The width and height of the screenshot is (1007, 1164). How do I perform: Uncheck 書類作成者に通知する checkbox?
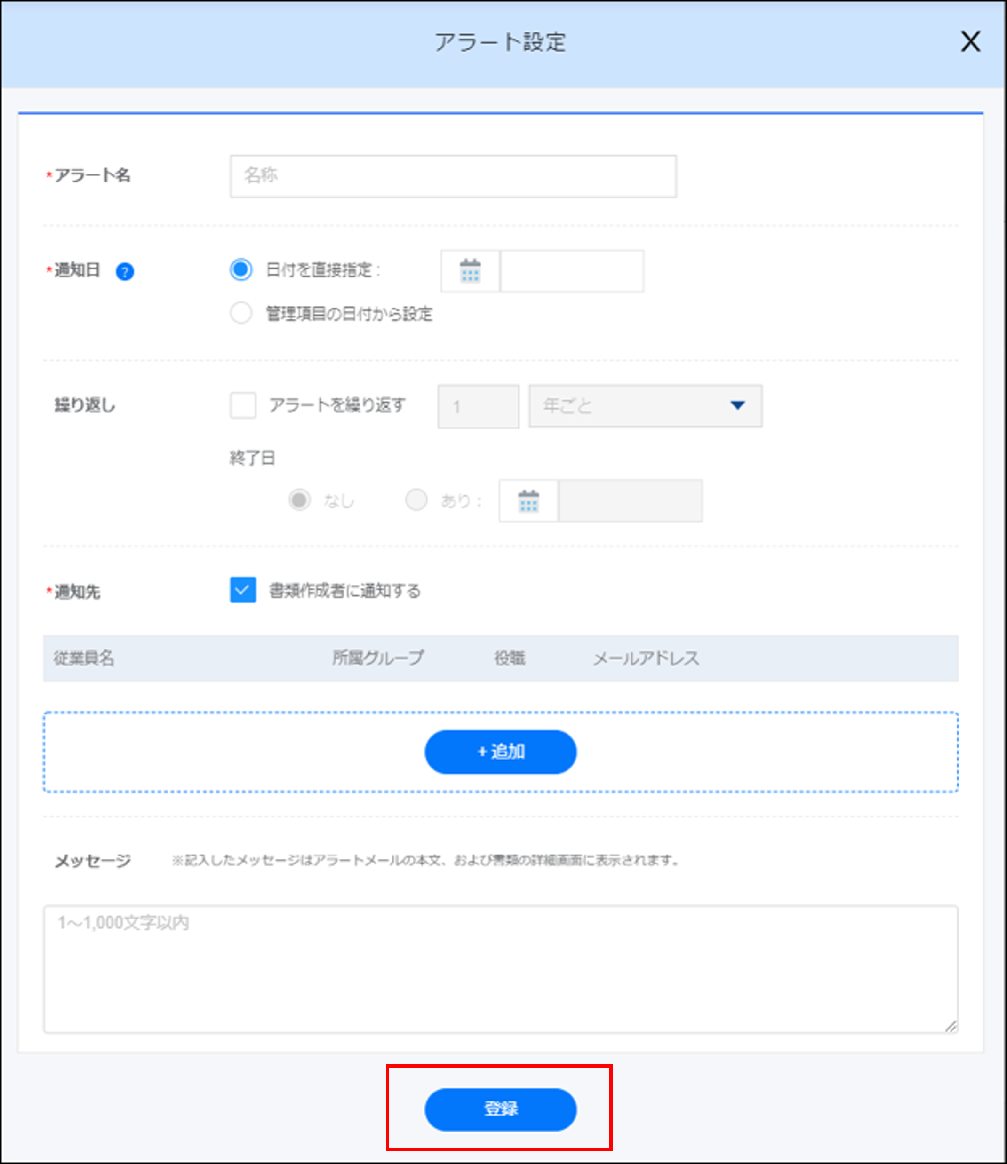[x=243, y=590]
